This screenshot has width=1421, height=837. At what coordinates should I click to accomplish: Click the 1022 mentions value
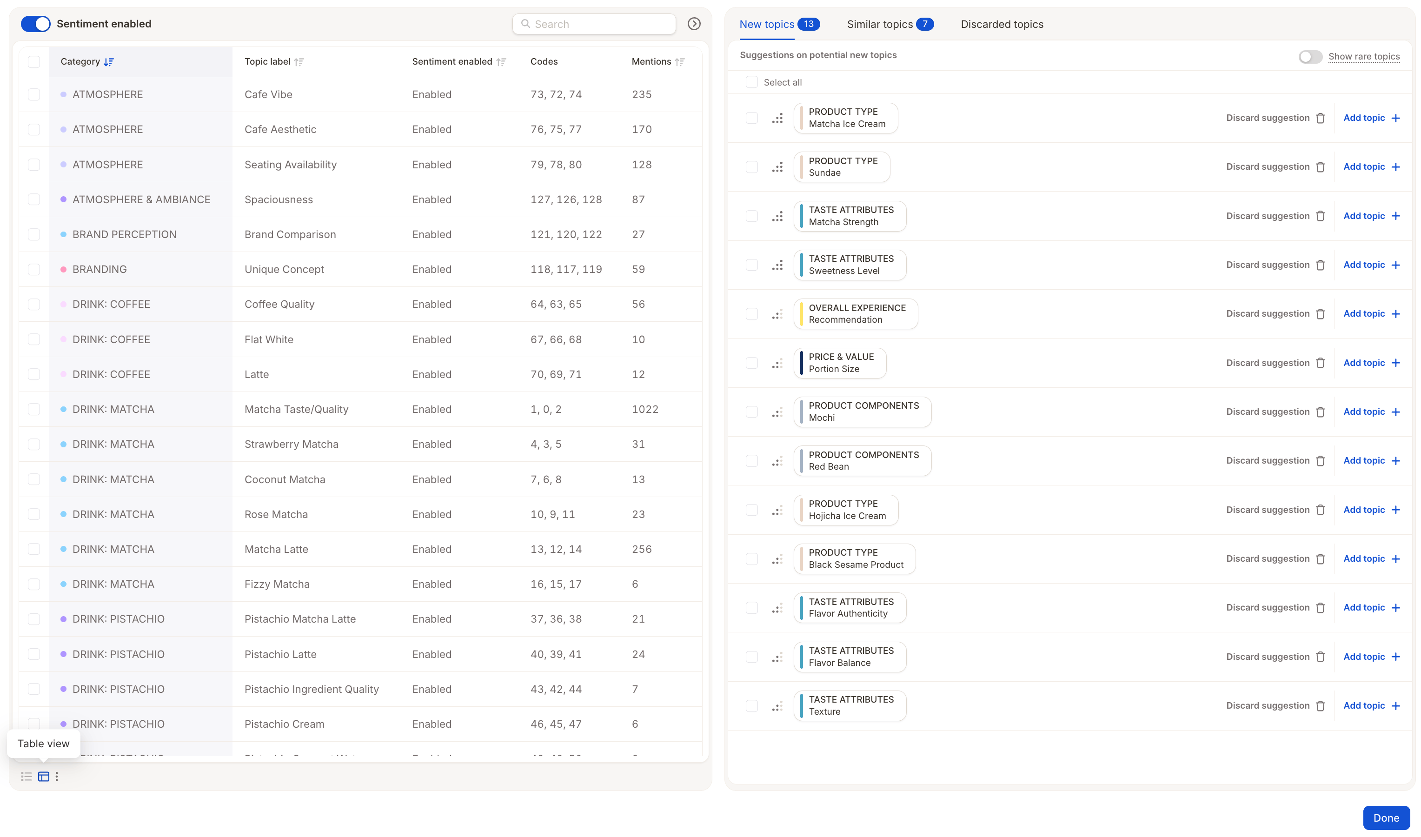644,409
